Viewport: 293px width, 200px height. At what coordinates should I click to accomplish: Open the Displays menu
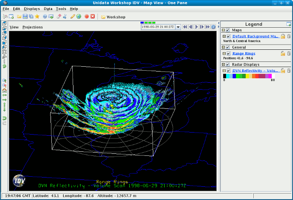[32, 8]
